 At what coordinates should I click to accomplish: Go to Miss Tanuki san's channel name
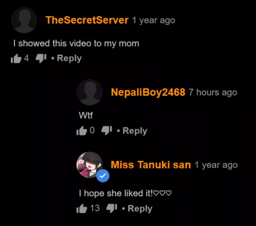click(x=151, y=165)
